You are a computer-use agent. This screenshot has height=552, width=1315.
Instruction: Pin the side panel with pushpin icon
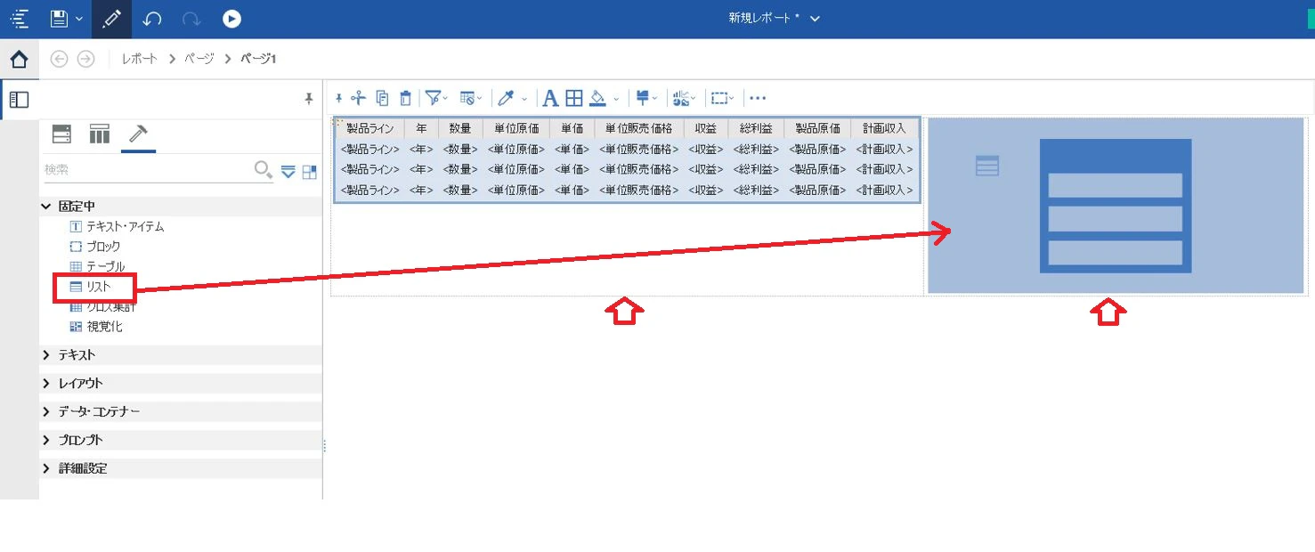[x=309, y=98]
